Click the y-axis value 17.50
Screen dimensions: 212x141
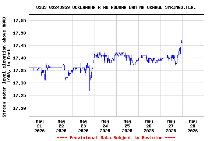[x=20, y=33]
